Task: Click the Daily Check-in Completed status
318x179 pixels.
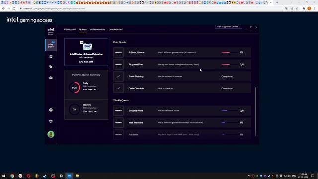Action: [x=227, y=89]
